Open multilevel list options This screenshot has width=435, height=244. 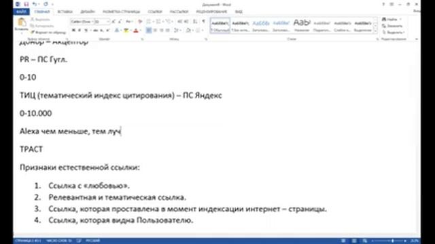click(169, 22)
